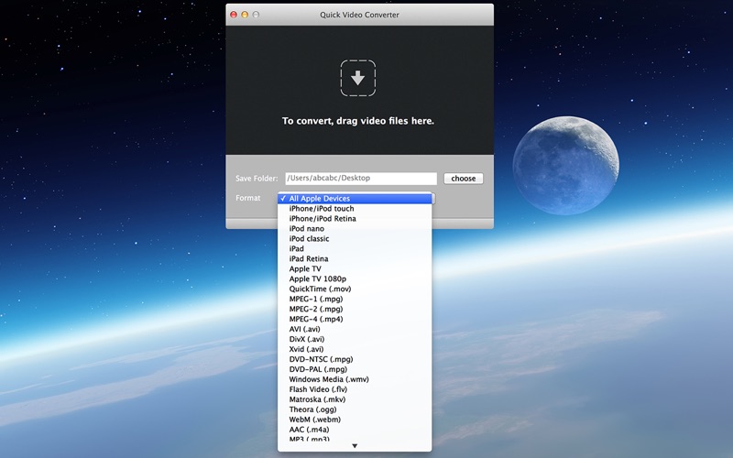Select DVD-NTSC (.mpg) format

355,359
